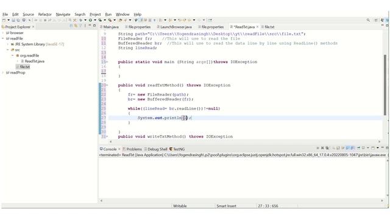The image size is (390, 219).
Task: Click the Project Explorer filter icon
Action: tap(80, 26)
